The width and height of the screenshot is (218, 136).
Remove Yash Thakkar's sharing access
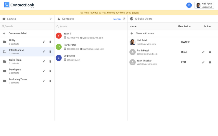click(x=210, y=62)
